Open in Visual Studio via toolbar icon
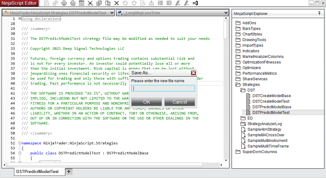326x178 pixels. click(x=195, y=3)
